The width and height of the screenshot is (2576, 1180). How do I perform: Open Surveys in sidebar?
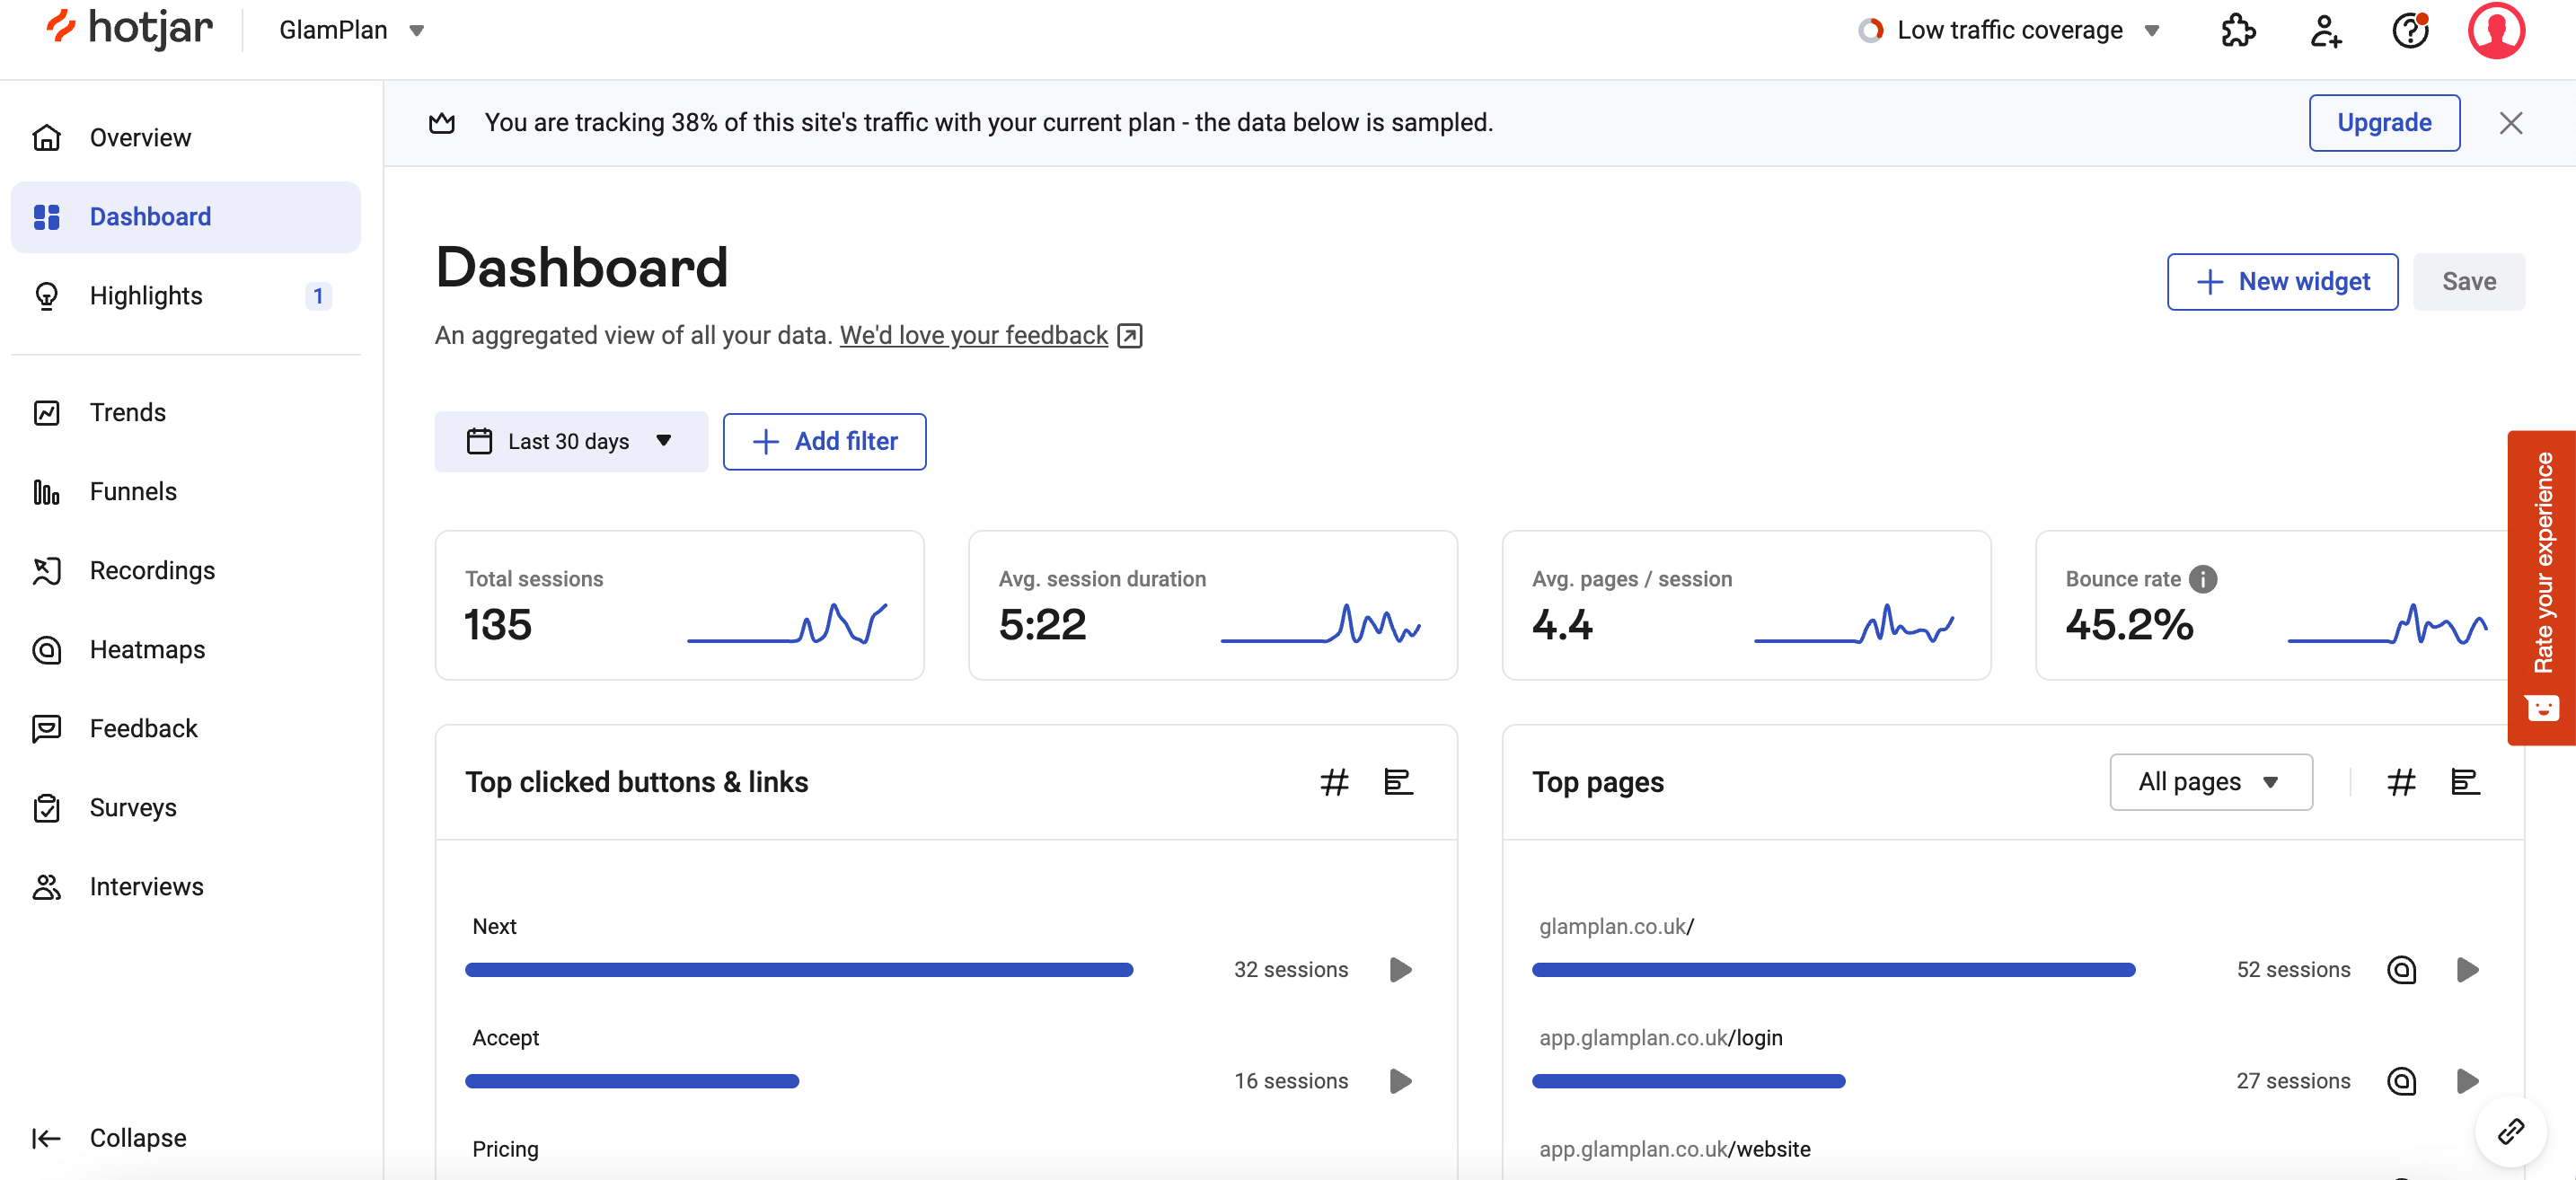(x=186, y=807)
